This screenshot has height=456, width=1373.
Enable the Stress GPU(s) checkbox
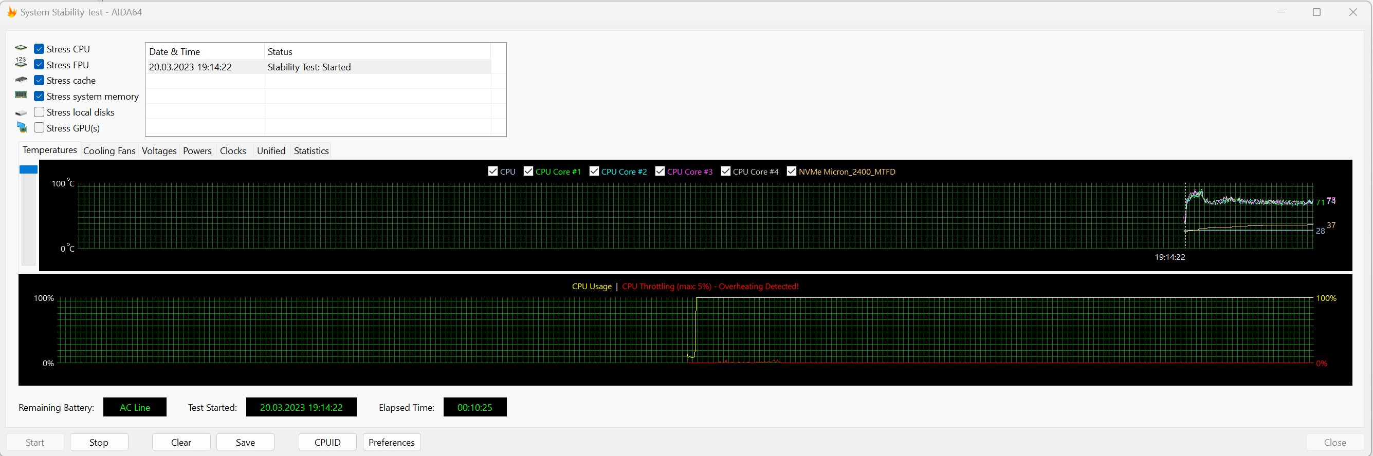coord(39,128)
